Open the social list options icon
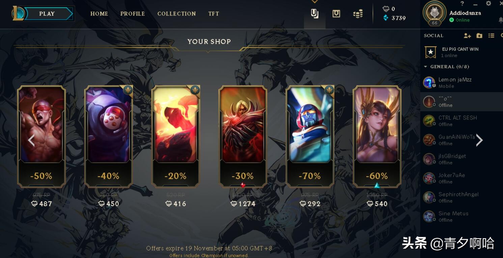 click(x=491, y=36)
